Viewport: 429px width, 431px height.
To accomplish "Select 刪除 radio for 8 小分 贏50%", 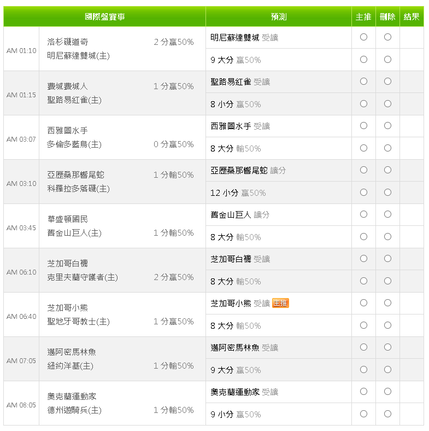I will (387, 103).
